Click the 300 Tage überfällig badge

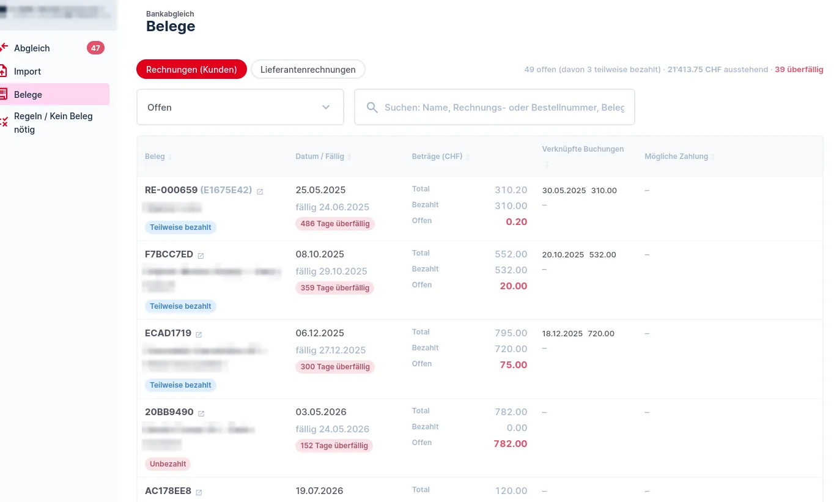335,367
